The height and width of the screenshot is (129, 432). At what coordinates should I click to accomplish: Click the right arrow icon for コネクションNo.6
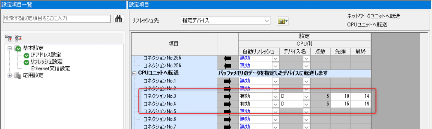[x=228, y=119]
